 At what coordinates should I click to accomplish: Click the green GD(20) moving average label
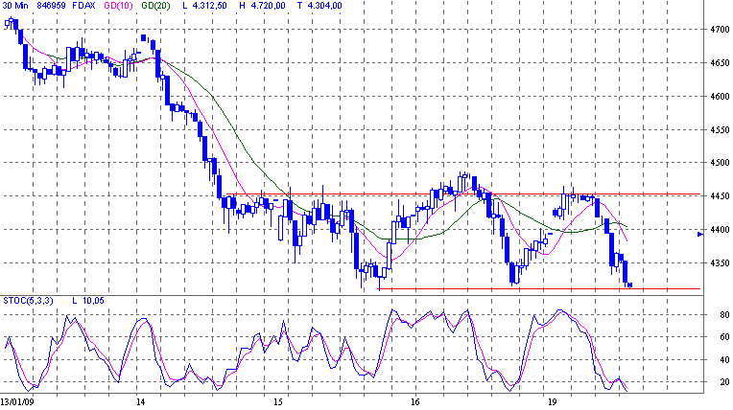click(155, 6)
